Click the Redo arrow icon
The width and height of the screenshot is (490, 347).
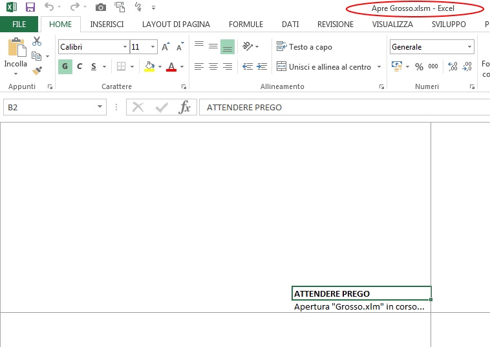click(x=75, y=6)
